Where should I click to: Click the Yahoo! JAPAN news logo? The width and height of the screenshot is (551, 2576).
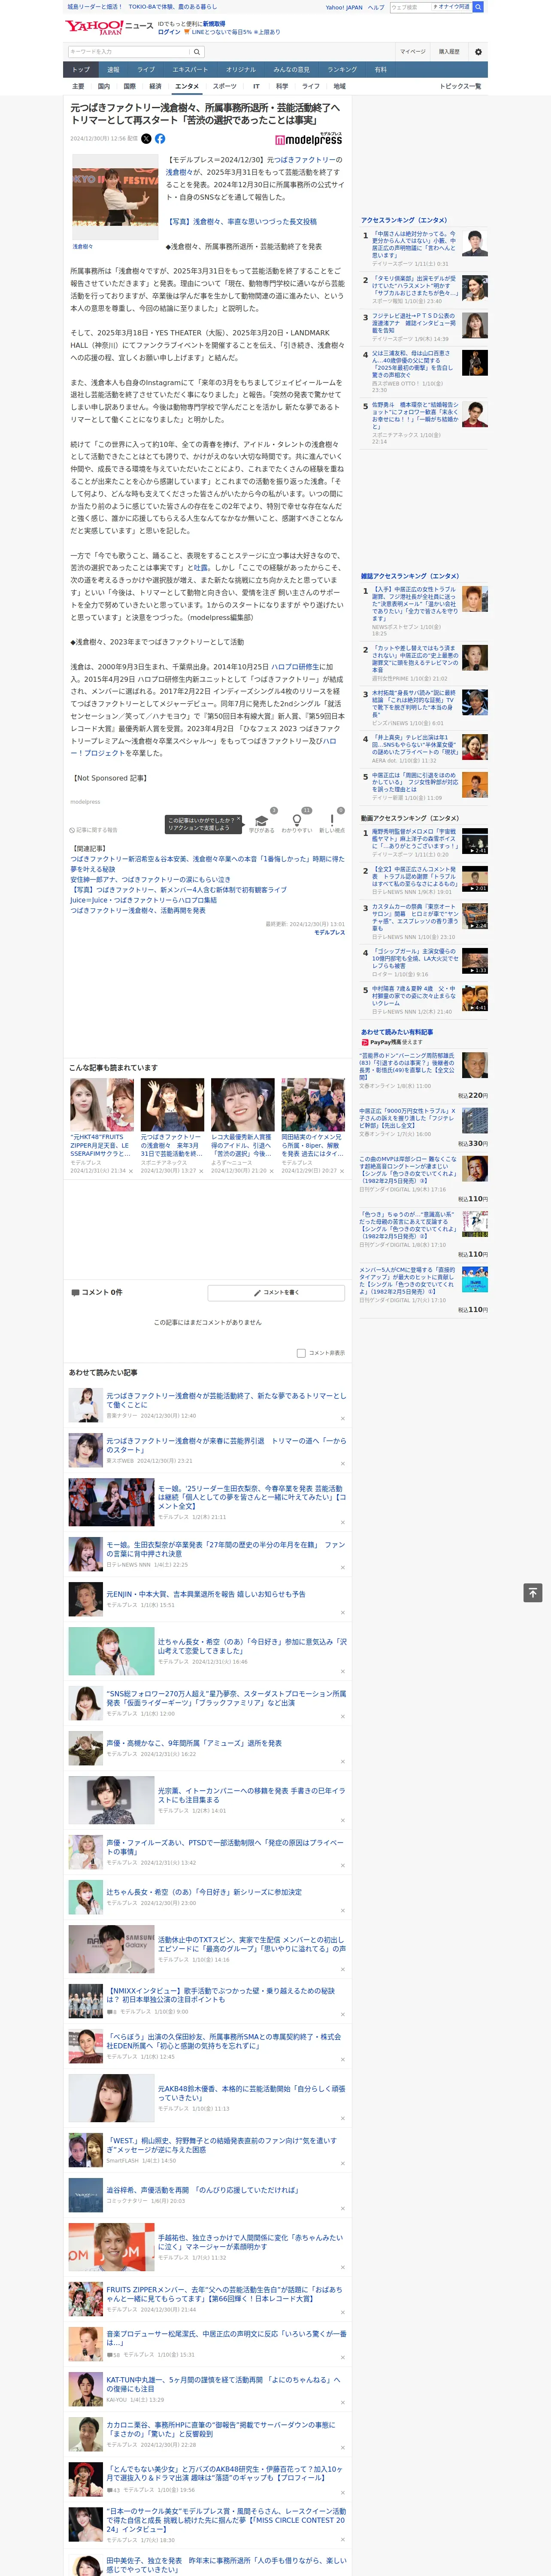(108, 27)
